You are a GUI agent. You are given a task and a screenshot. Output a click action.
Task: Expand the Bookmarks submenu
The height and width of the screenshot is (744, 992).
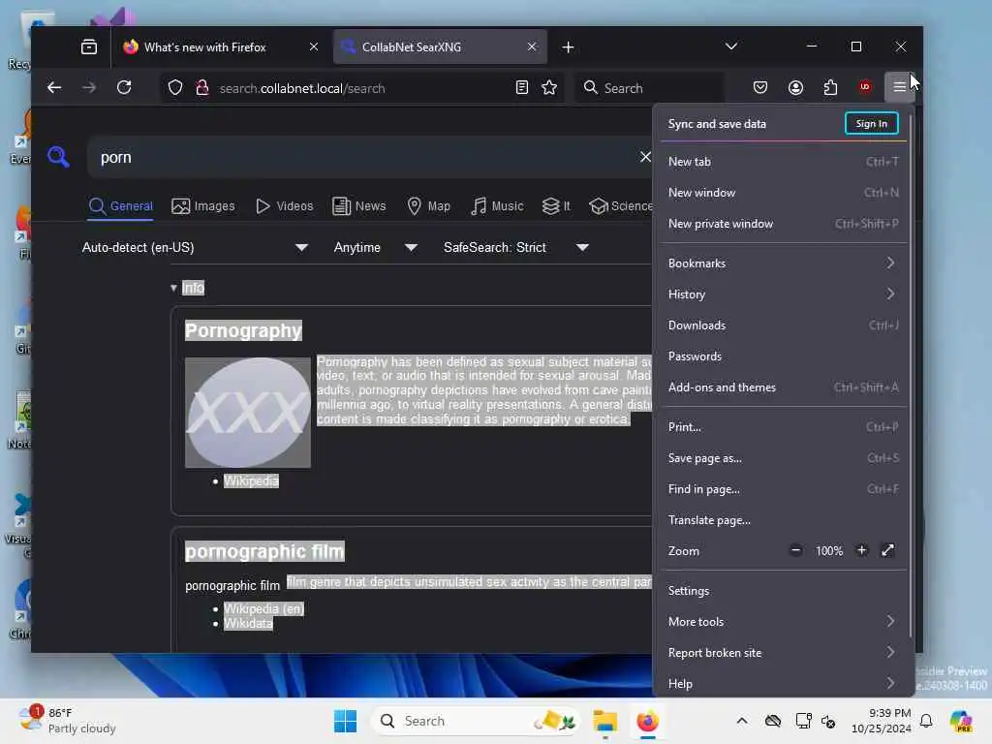coord(783,263)
